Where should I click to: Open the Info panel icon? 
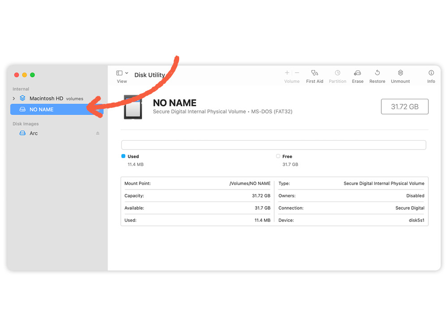pyautogui.click(x=431, y=73)
